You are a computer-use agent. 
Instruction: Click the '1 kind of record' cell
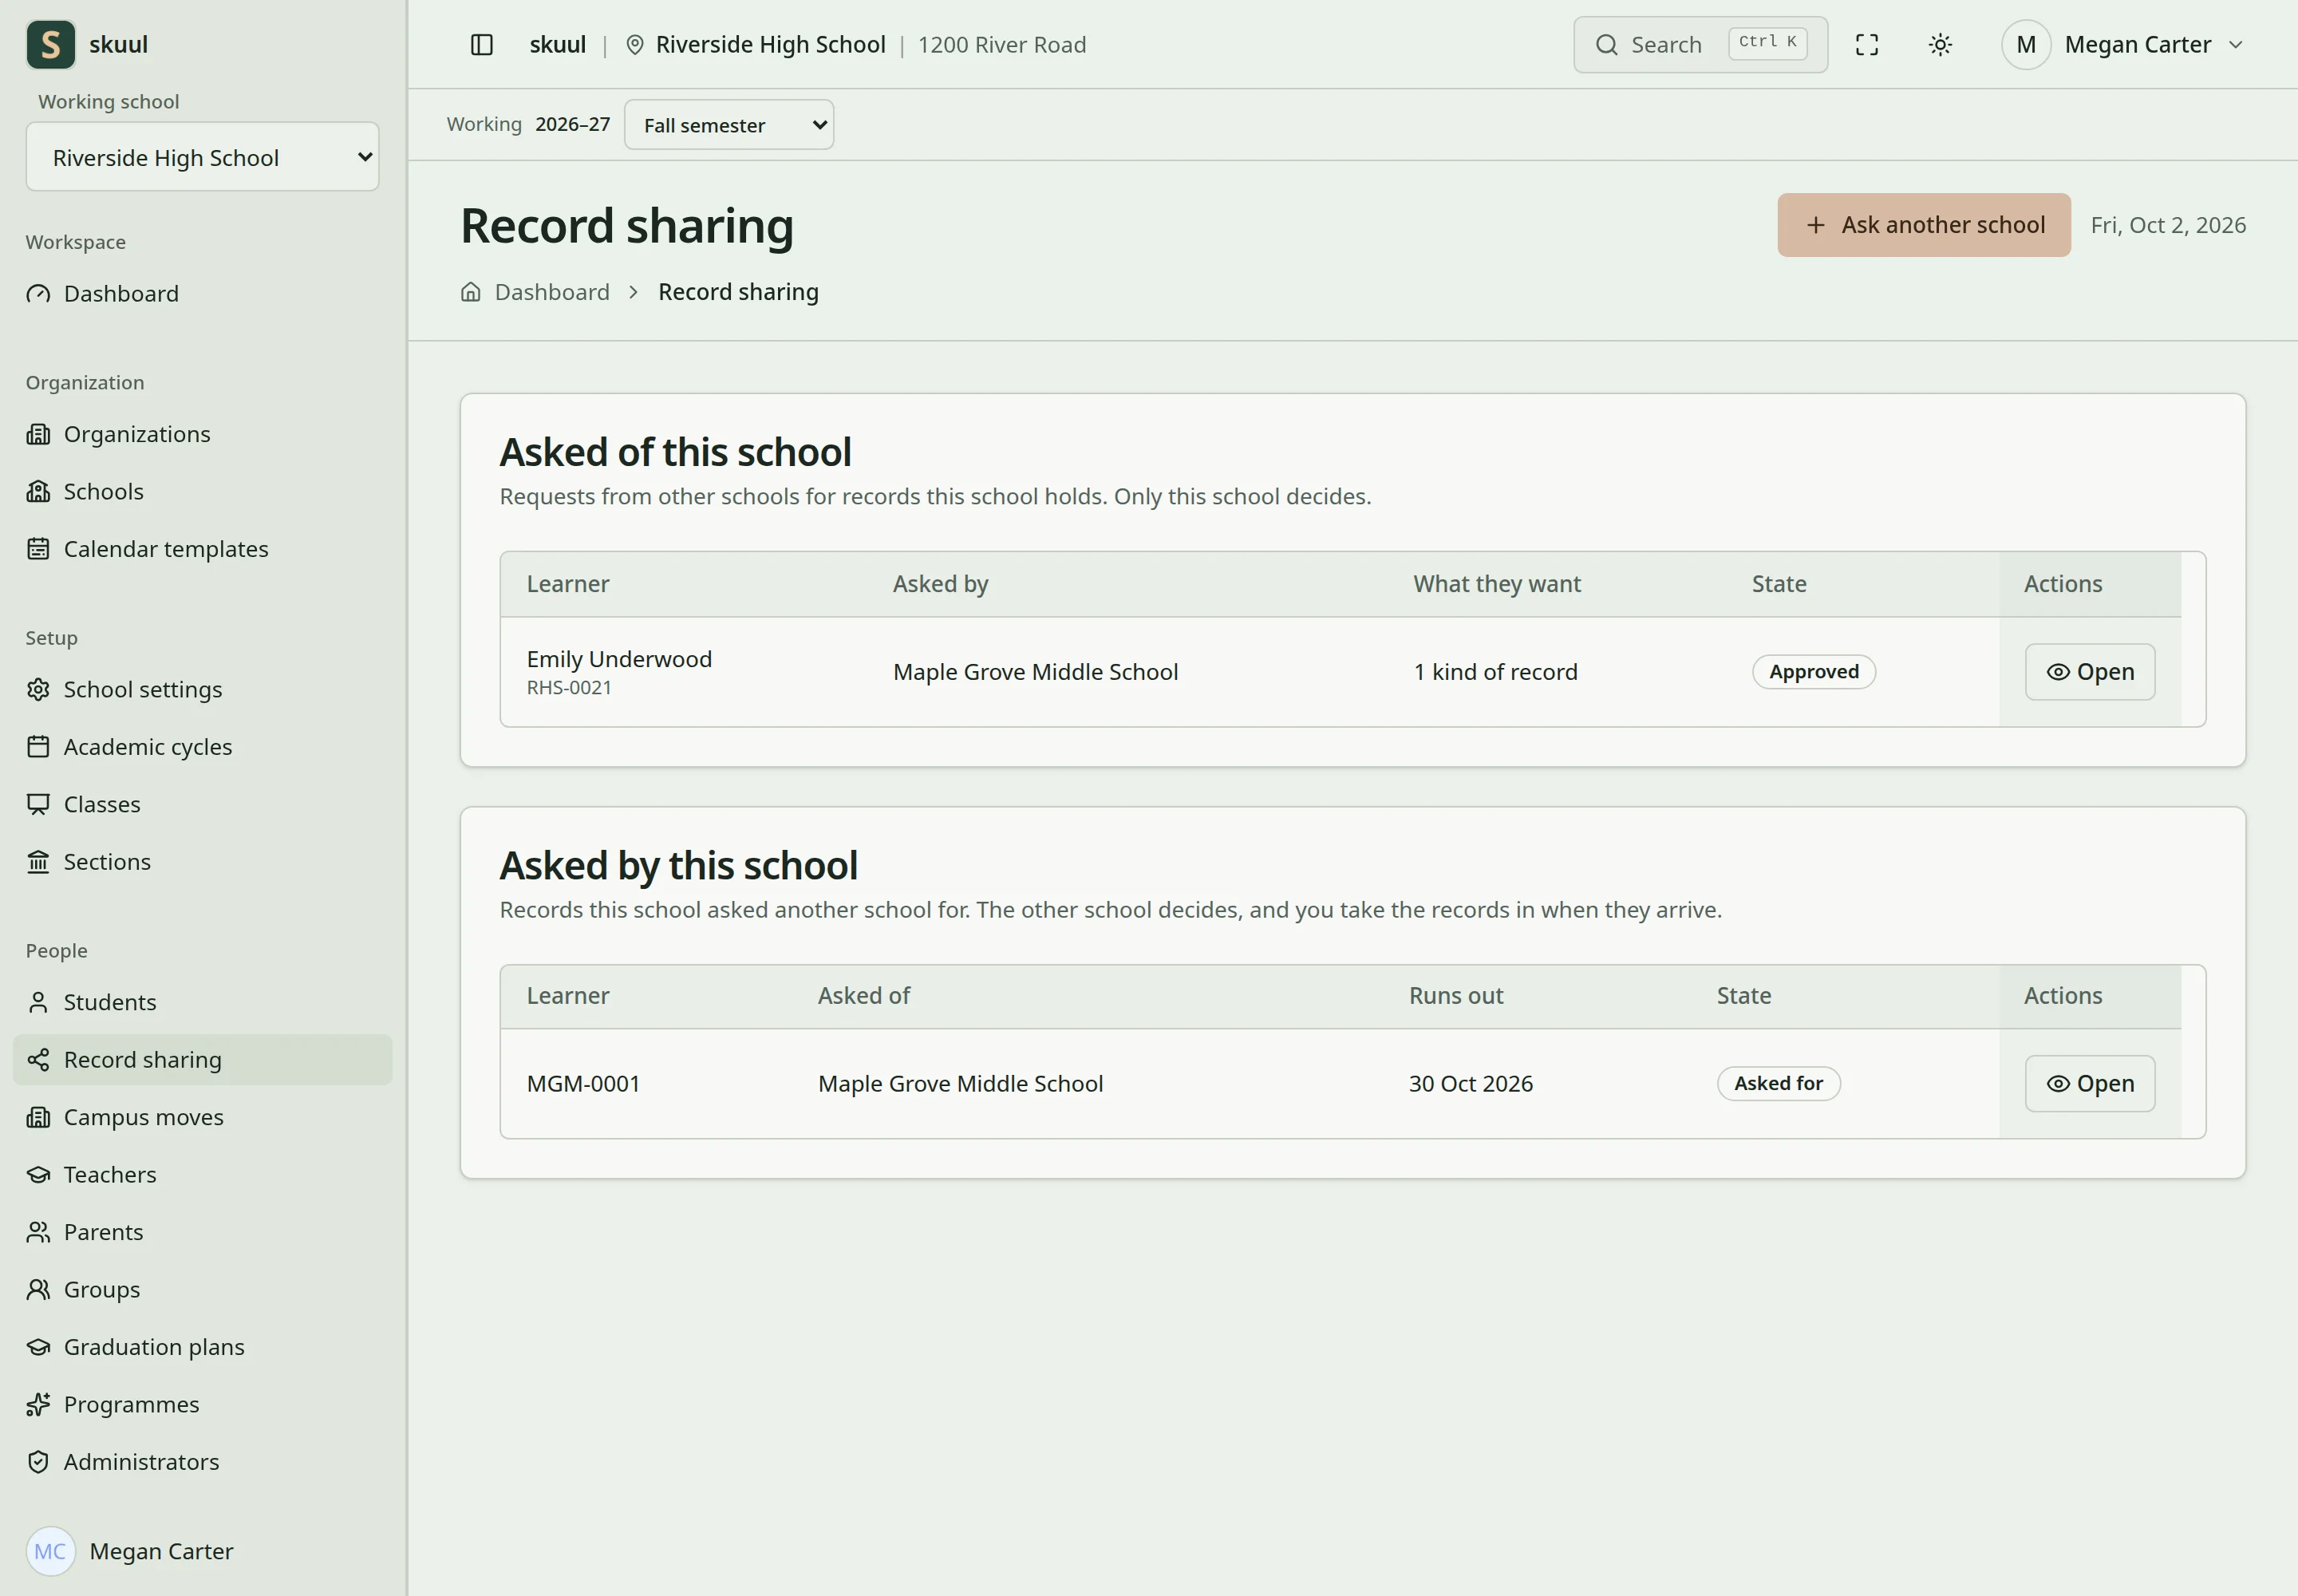1495,672
